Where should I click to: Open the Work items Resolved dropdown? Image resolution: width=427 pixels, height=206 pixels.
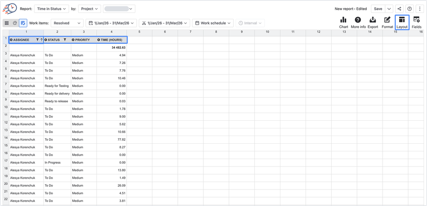pyautogui.click(x=67, y=23)
